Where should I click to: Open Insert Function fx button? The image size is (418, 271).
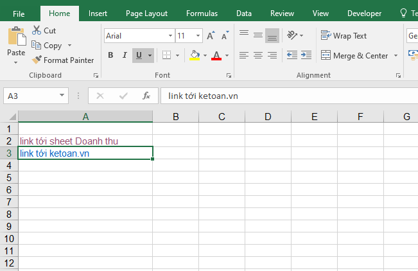[146, 96]
